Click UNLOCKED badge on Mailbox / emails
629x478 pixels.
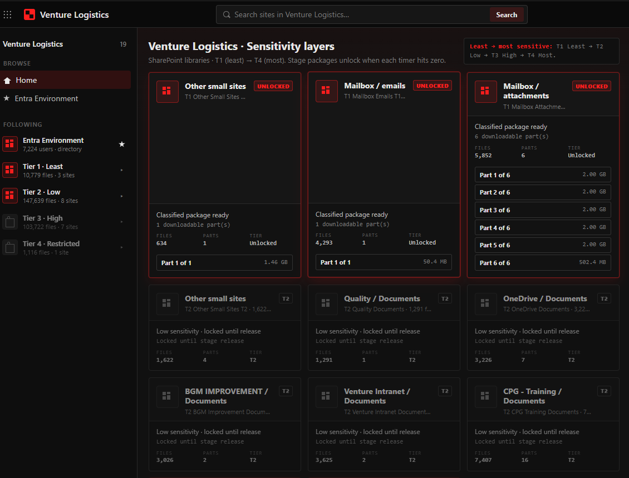tap(433, 86)
